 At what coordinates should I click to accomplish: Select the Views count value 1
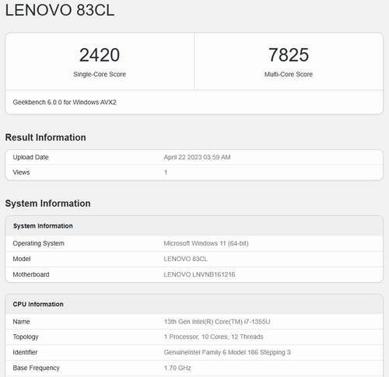tap(166, 173)
